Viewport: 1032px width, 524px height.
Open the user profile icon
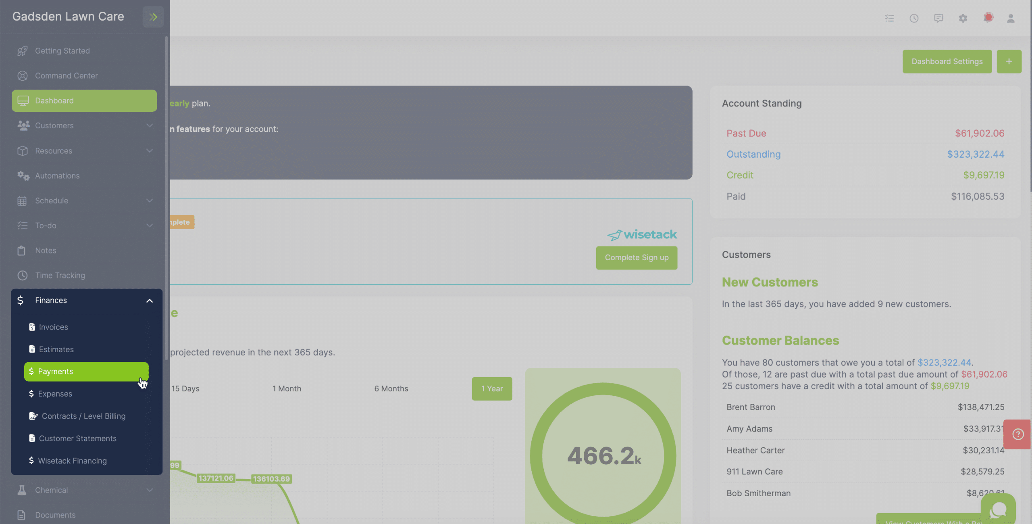[1011, 18]
